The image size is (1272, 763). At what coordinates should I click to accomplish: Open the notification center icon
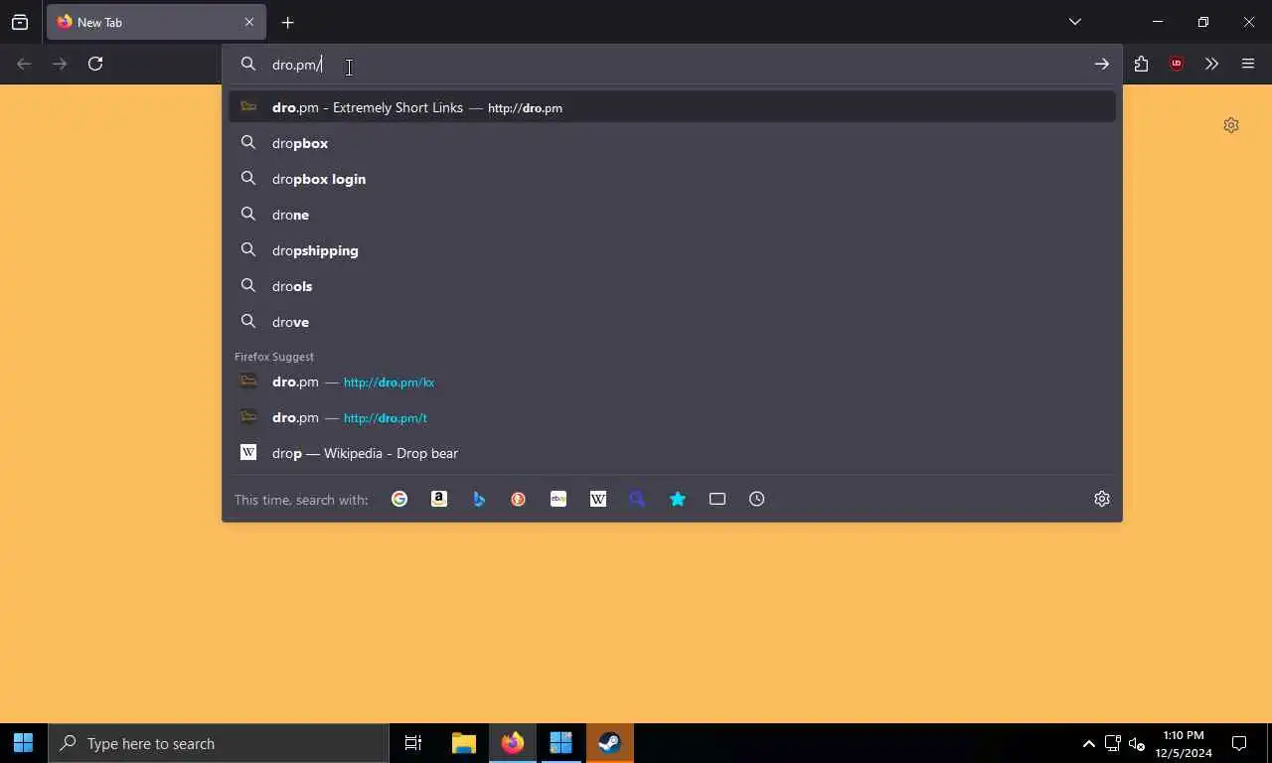1239,743
